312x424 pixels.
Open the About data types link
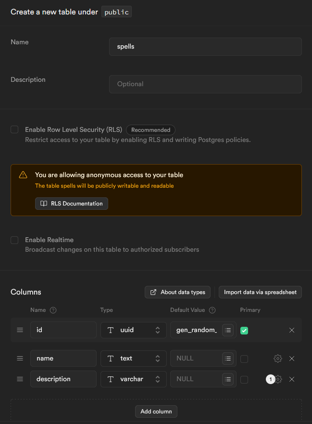click(177, 292)
